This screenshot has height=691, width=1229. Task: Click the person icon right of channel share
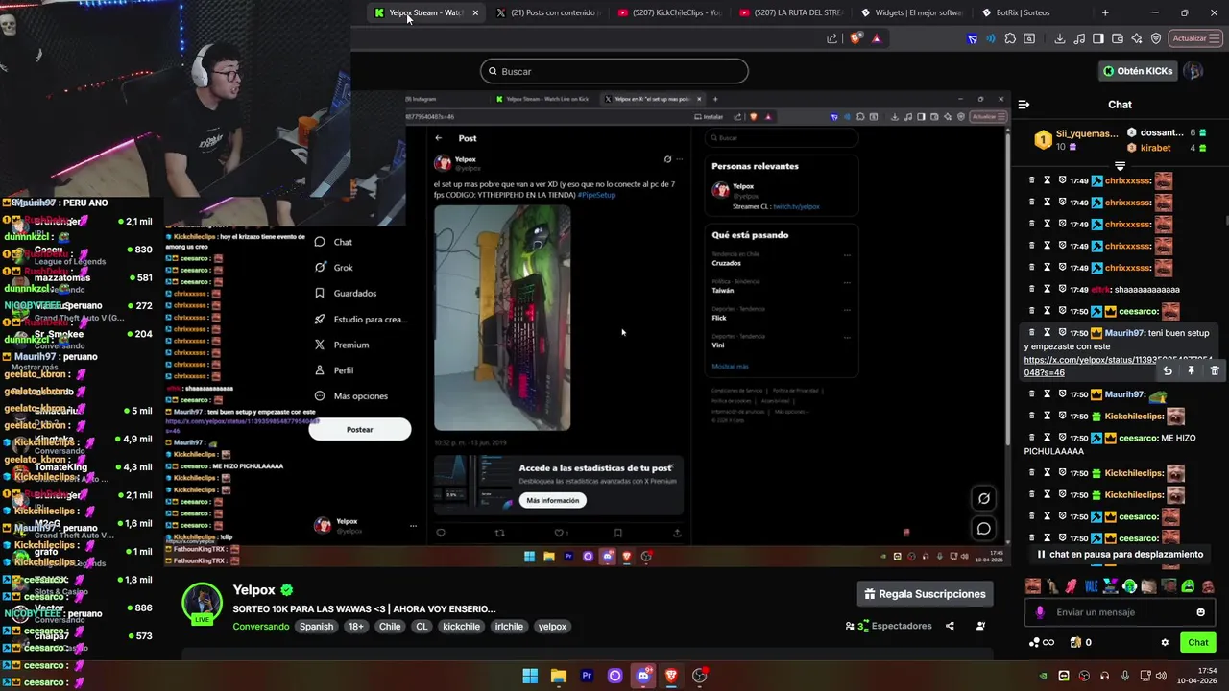click(x=980, y=626)
